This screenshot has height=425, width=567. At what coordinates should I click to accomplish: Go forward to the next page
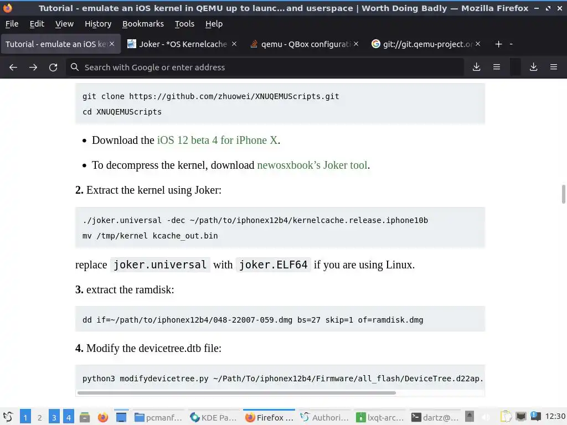pyautogui.click(x=33, y=67)
